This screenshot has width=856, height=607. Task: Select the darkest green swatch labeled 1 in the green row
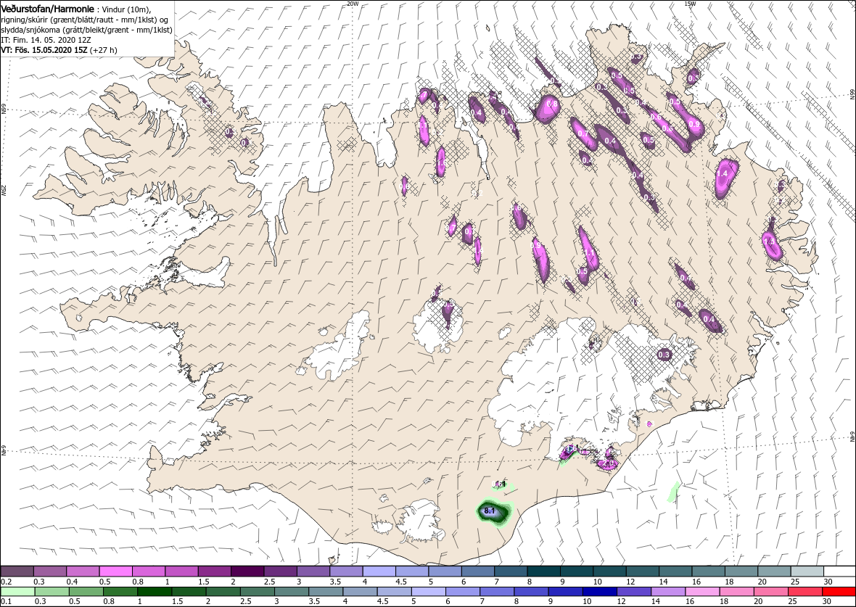[x=155, y=592]
